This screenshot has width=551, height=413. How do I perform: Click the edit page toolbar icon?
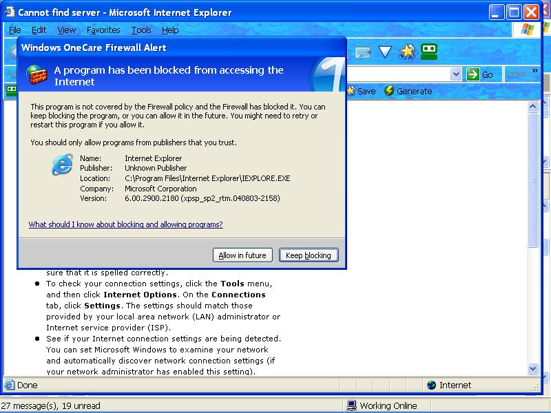point(363,52)
